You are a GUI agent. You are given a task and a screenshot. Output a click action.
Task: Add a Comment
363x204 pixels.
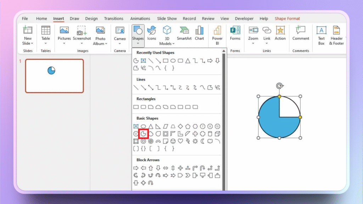coord(301,34)
